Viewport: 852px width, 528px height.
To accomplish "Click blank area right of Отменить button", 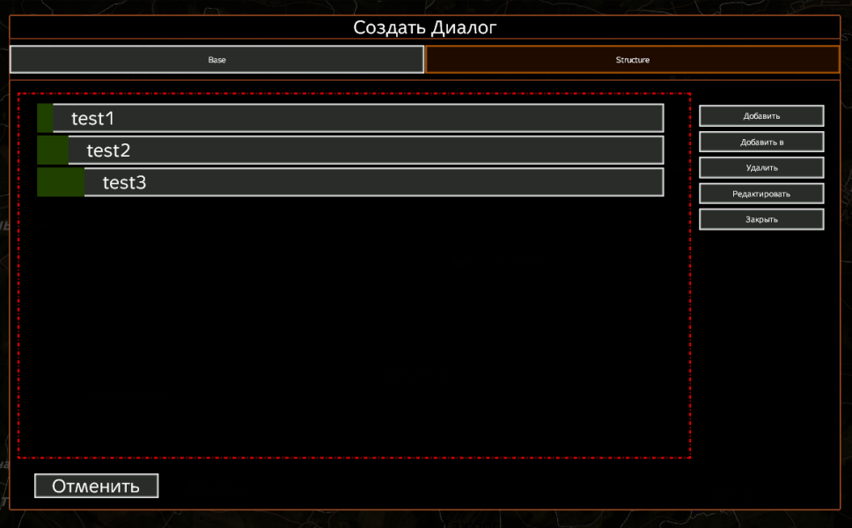I will 440,486.
